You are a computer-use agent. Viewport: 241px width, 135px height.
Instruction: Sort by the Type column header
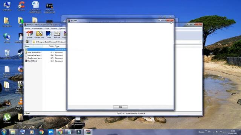(60, 46)
